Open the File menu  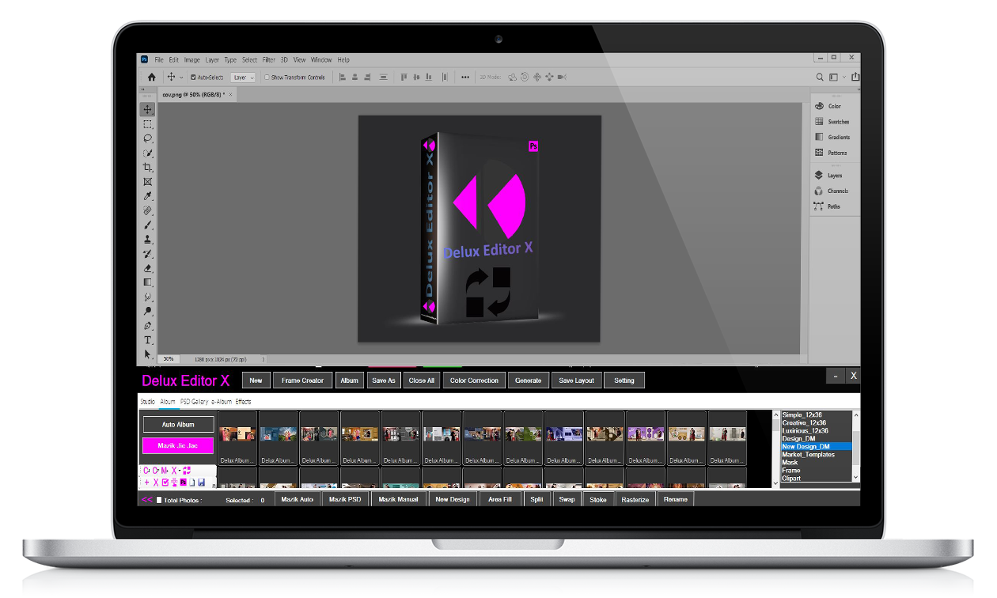159,59
